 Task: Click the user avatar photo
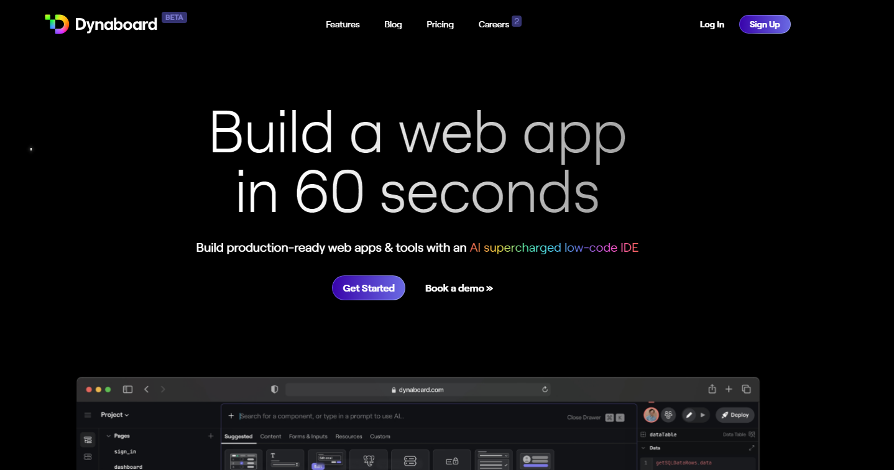652,415
